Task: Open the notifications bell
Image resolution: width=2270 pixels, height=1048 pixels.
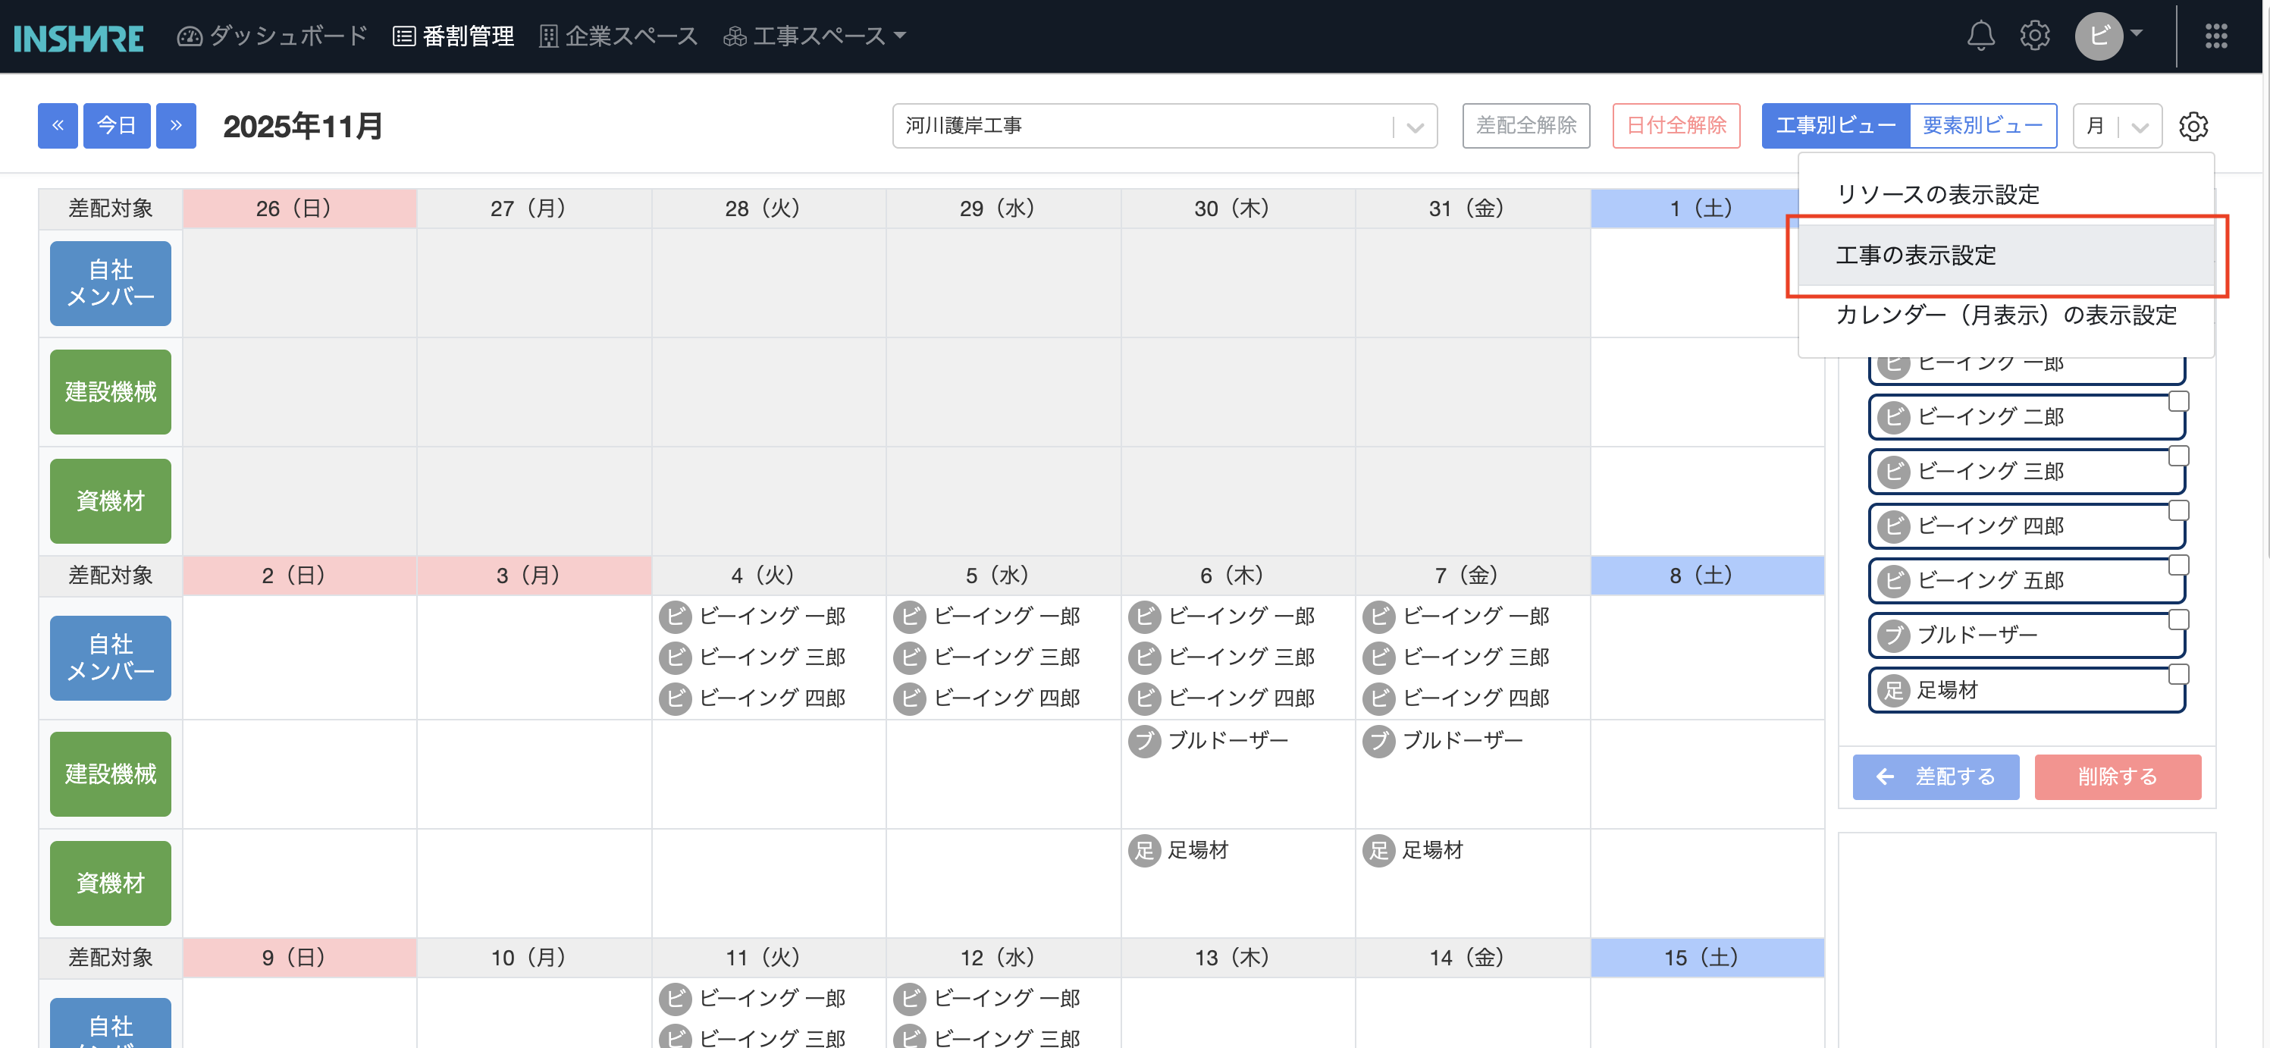Action: tap(1980, 35)
